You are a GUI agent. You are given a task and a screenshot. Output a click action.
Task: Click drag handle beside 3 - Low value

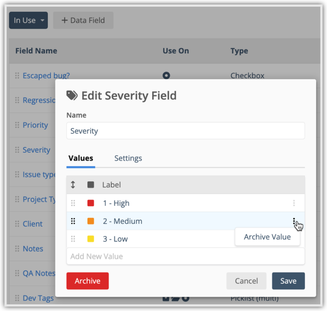tap(73, 239)
